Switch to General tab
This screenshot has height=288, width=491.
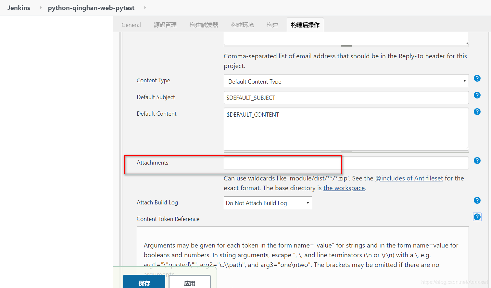(131, 25)
